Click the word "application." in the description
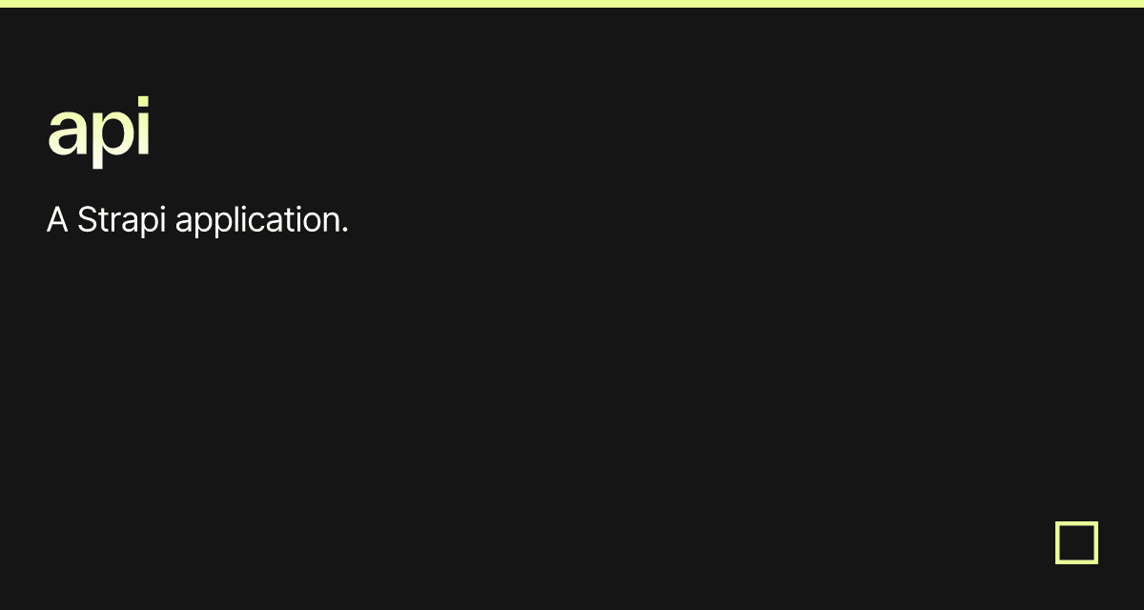Viewport: 1144px width, 610px height. click(262, 221)
